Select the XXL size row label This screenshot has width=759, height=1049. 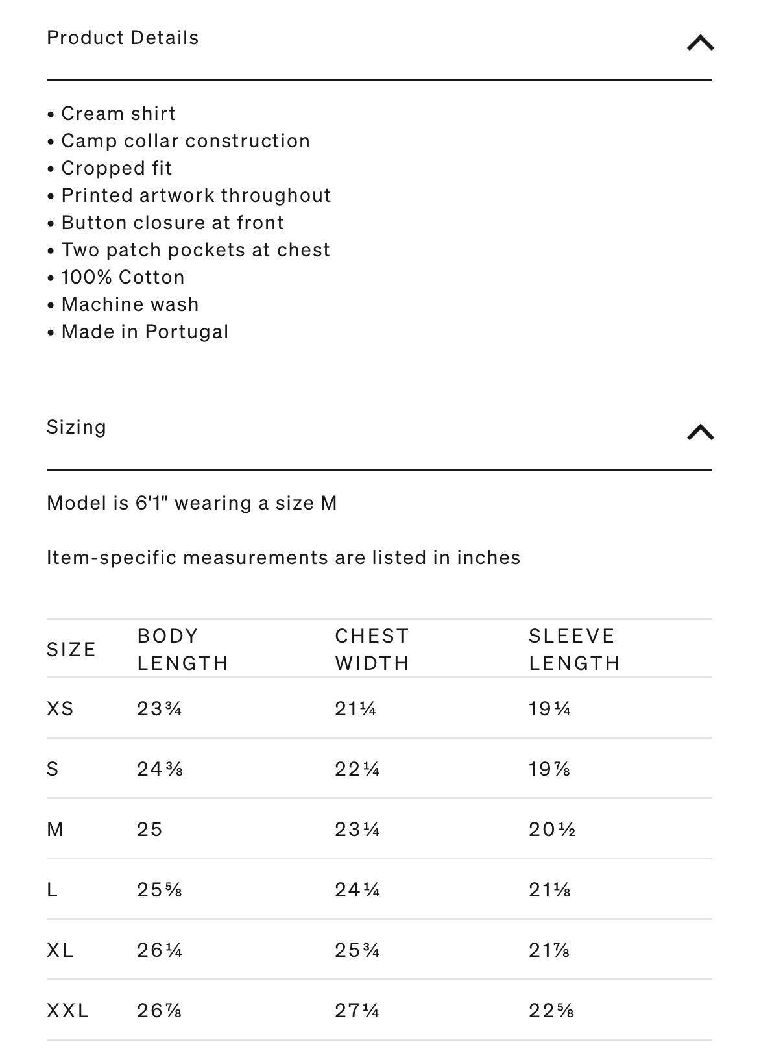click(x=68, y=1010)
